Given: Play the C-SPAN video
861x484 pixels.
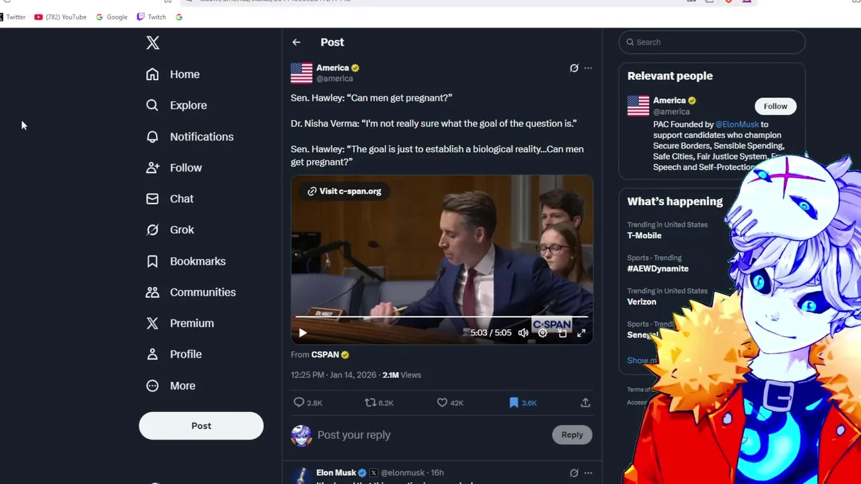Looking at the screenshot, I should tap(303, 333).
